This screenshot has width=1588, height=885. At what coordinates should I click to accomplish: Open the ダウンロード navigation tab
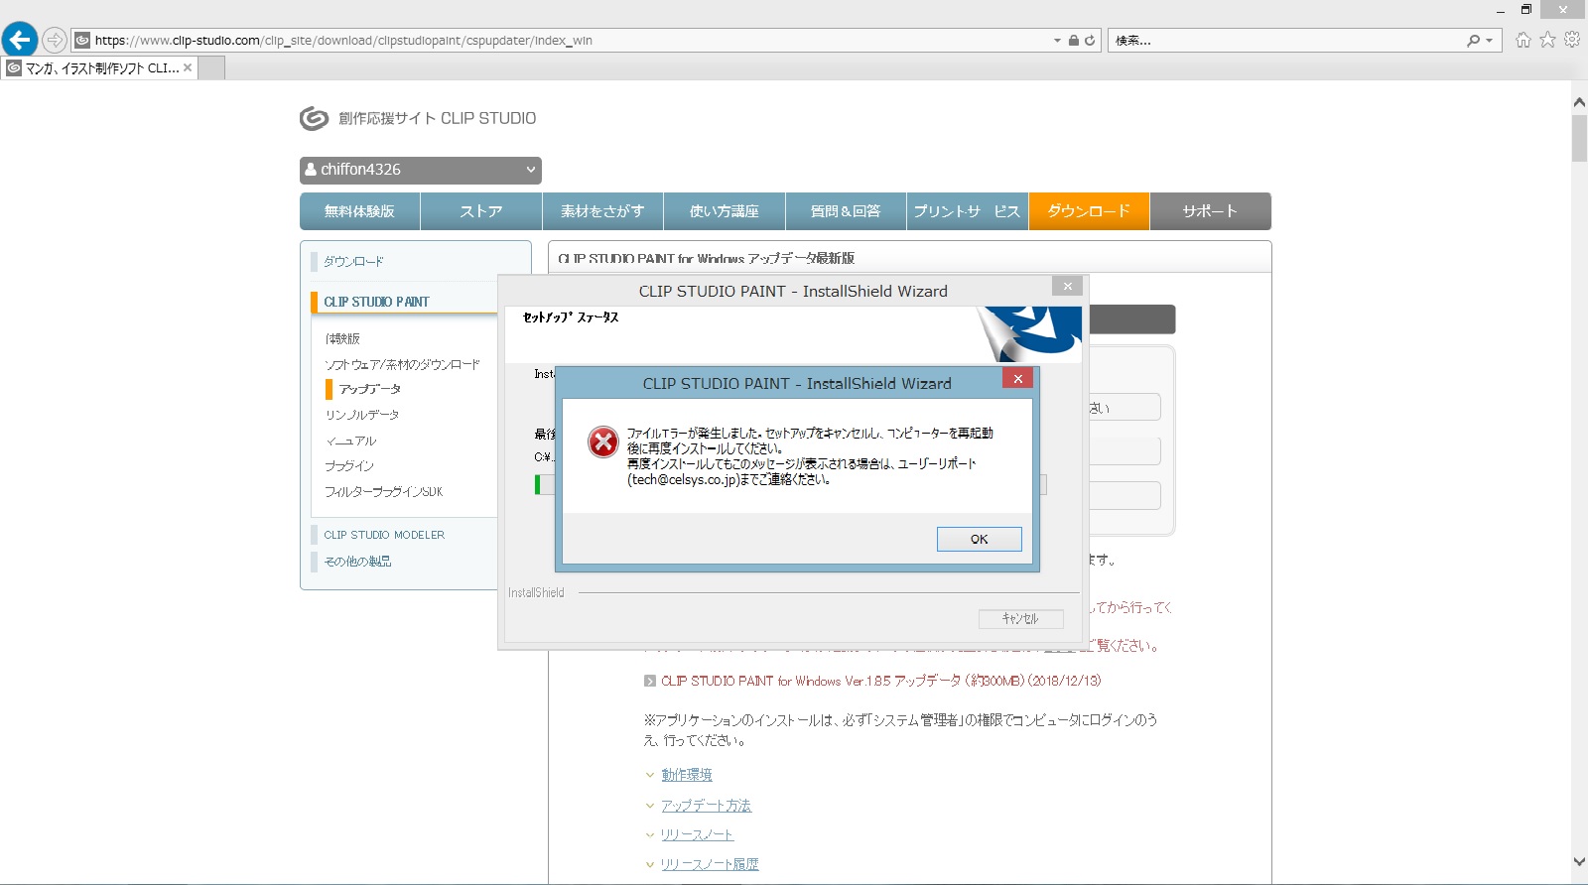1089,211
